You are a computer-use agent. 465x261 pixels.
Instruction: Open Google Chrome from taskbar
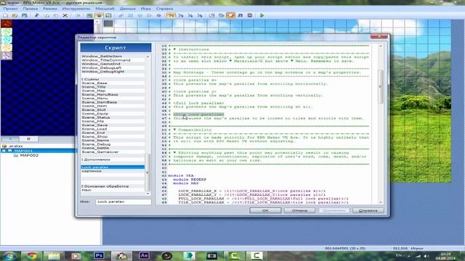31,256
